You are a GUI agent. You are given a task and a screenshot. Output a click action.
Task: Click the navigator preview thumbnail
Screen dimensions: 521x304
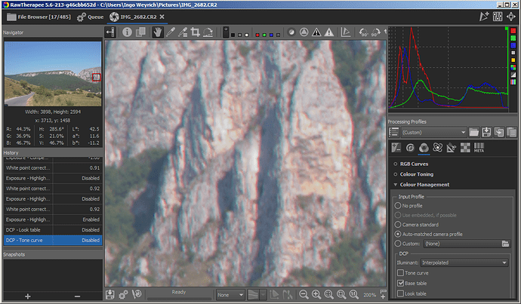click(x=52, y=75)
